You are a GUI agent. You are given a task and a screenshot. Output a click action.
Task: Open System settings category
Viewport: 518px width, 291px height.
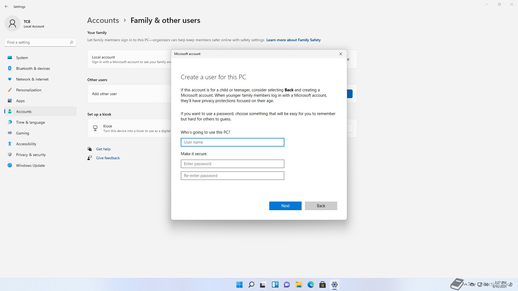click(x=40, y=58)
